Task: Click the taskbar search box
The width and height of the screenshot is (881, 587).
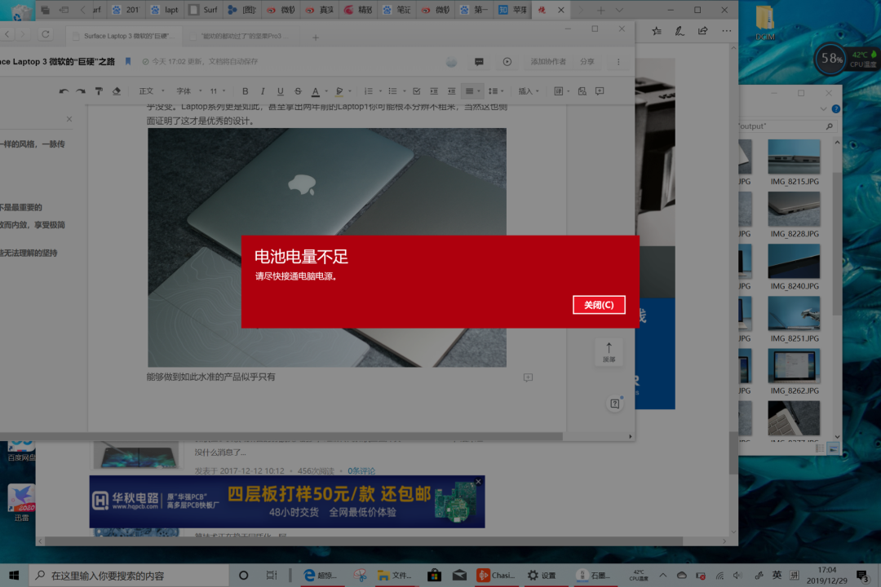Action: 129,576
